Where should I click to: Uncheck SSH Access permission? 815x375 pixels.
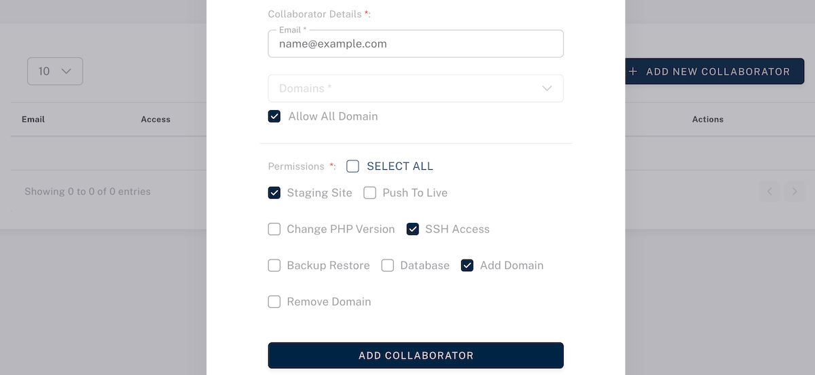click(413, 229)
